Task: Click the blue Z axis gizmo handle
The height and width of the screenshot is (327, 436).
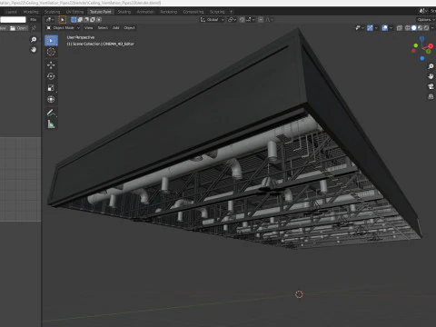Action: pyautogui.click(x=421, y=39)
